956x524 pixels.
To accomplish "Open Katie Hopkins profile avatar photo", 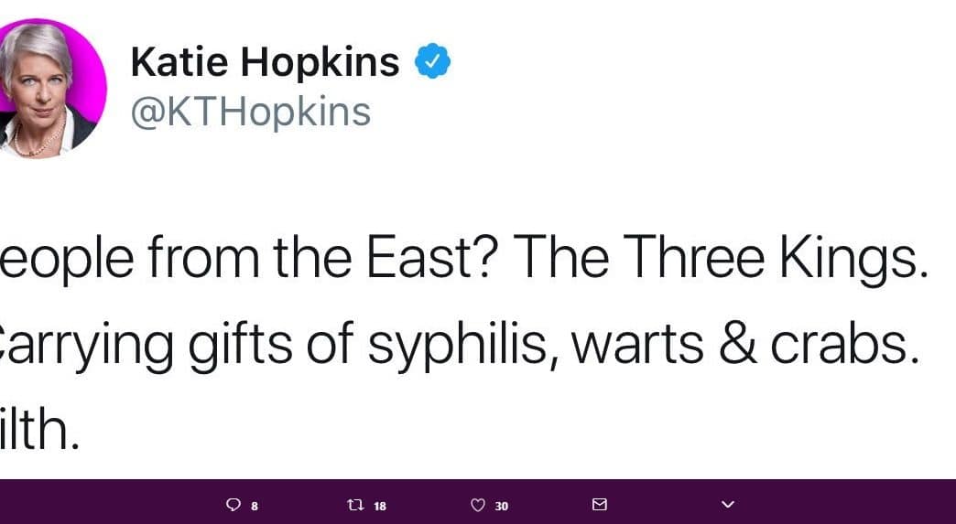I will coord(48,90).
